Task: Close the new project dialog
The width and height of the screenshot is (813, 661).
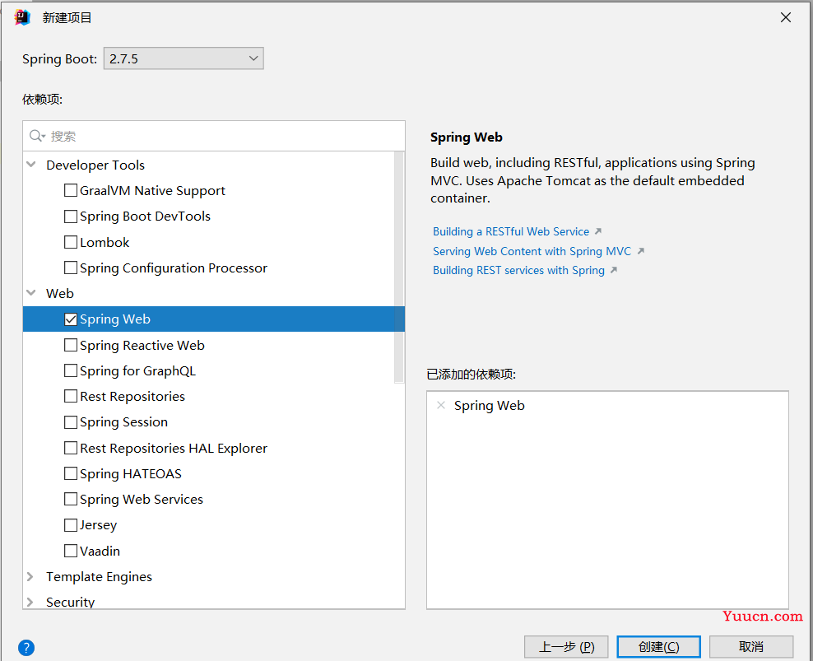Action: click(x=786, y=17)
